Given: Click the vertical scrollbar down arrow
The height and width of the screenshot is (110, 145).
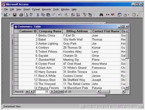Looking at the screenshot, I should [127, 88].
